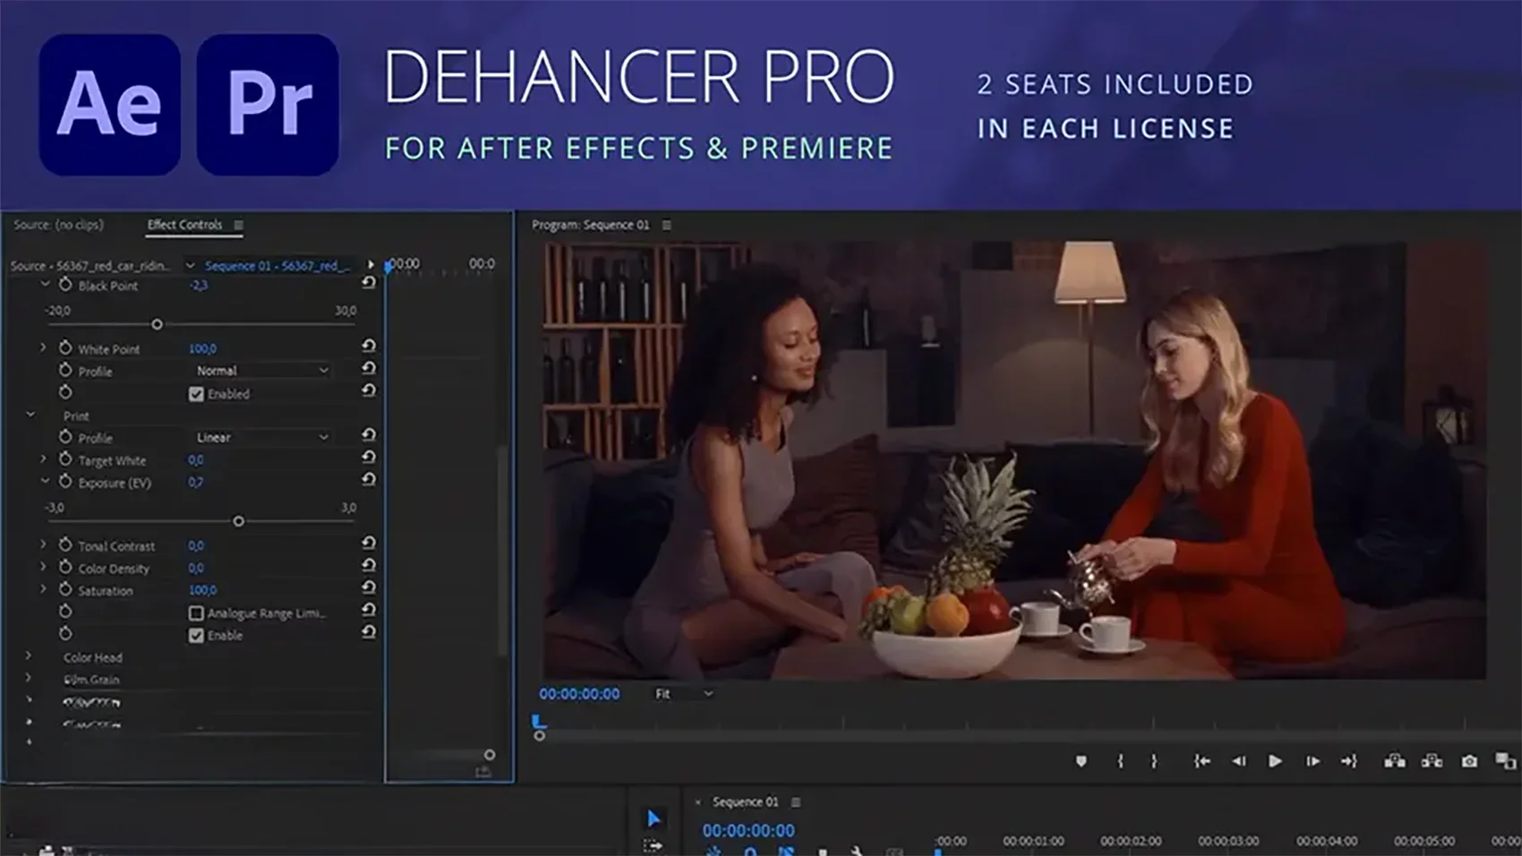The image size is (1522, 856).
Task: Open the Fit zoom level dropdown
Action: 683,694
